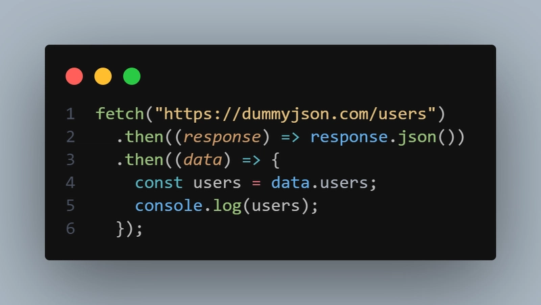
Task: Click the dummyjson.com/users URL string
Action: pyautogui.click(x=296, y=114)
